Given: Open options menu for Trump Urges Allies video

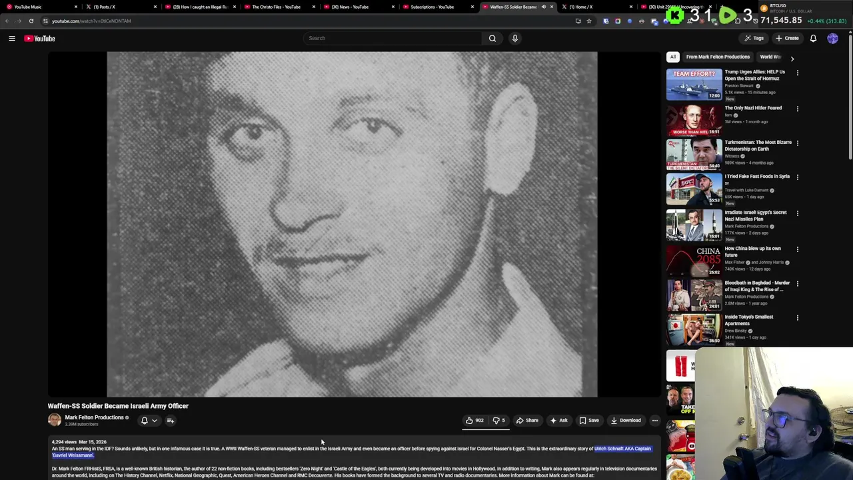Looking at the screenshot, I should click(x=798, y=73).
